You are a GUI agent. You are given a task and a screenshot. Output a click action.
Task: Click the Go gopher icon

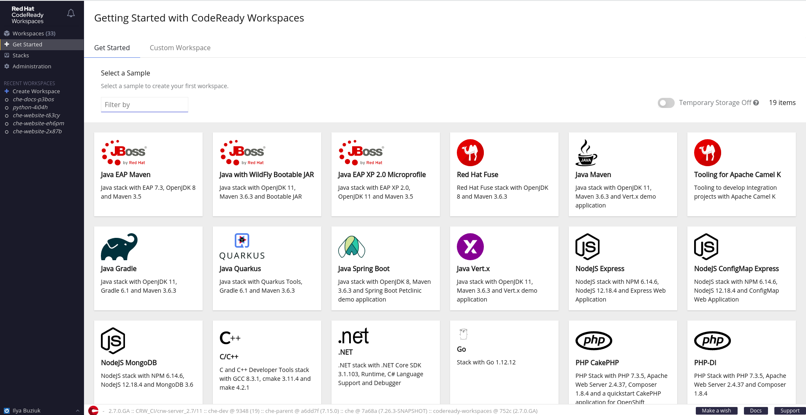coord(463,334)
